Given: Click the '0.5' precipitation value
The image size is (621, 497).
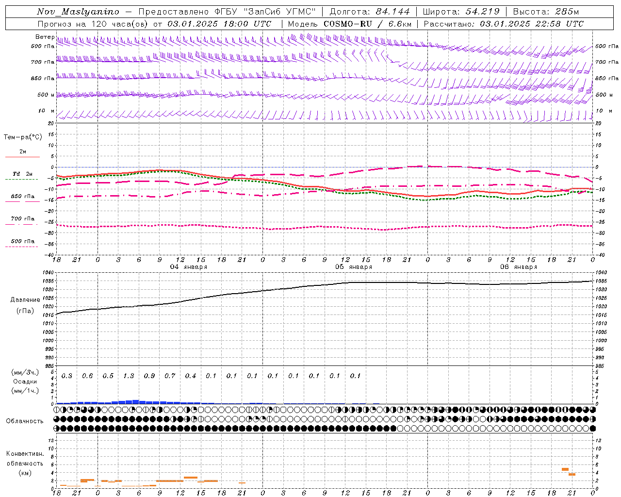Looking at the screenshot, I should click(x=108, y=376).
